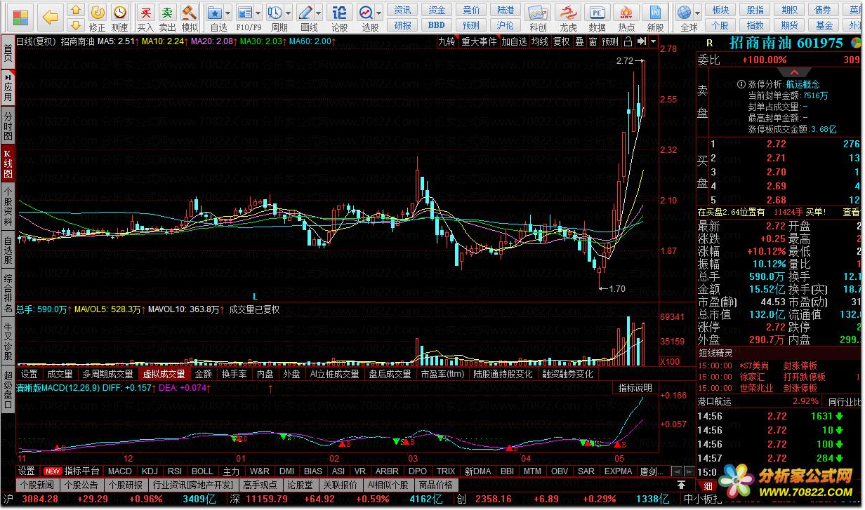Click 设置 in the volume tab row
865x510 pixels.
click(29, 375)
